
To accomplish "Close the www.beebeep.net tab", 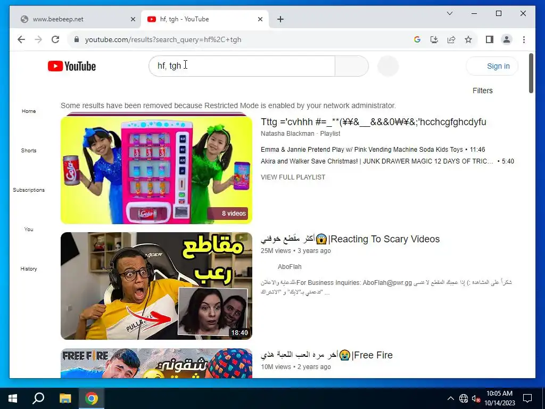I will (133, 19).
